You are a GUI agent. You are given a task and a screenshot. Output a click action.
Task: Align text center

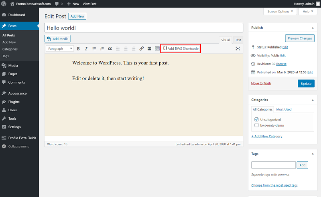pos(126,48)
